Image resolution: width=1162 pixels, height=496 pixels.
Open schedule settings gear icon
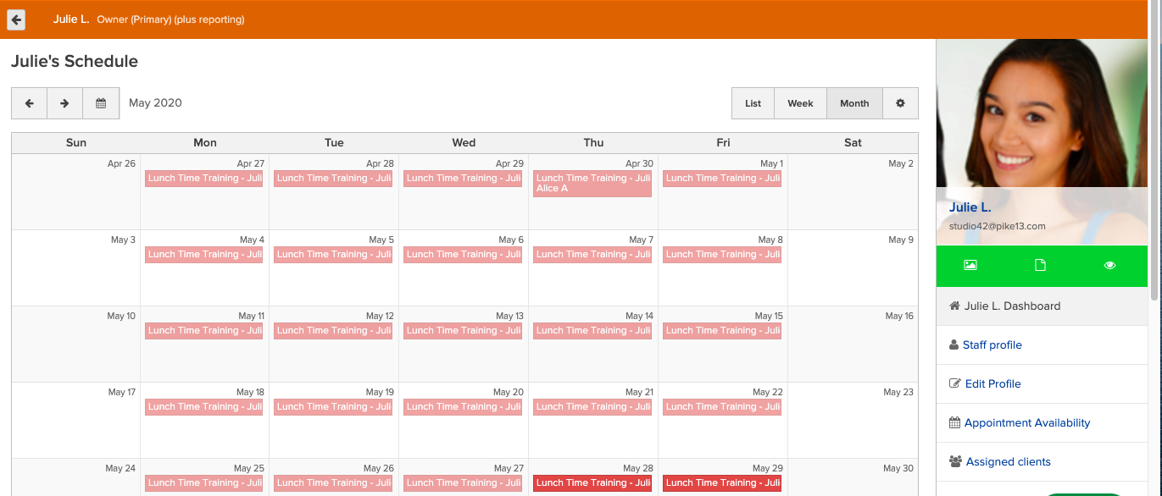900,103
